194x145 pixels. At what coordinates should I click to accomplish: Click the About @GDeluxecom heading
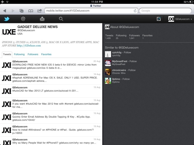(124, 27)
